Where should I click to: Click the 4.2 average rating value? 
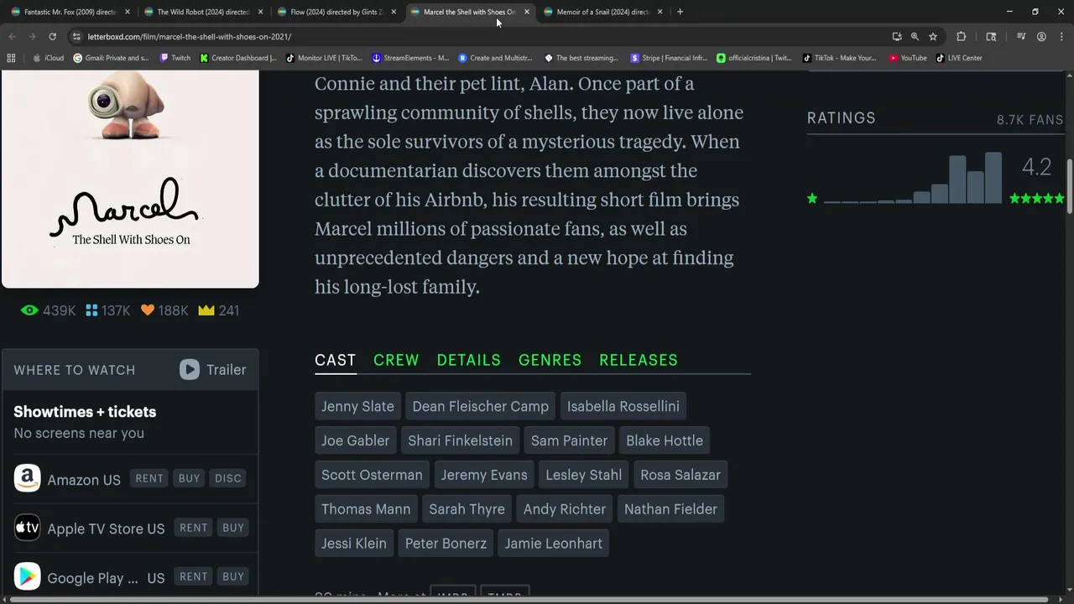click(1036, 167)
